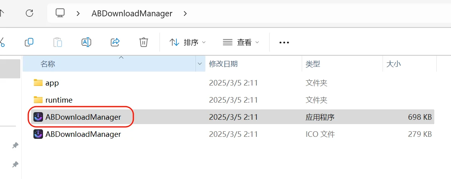Expand the chevron after ABDownloadManager in path

(185, 13)
